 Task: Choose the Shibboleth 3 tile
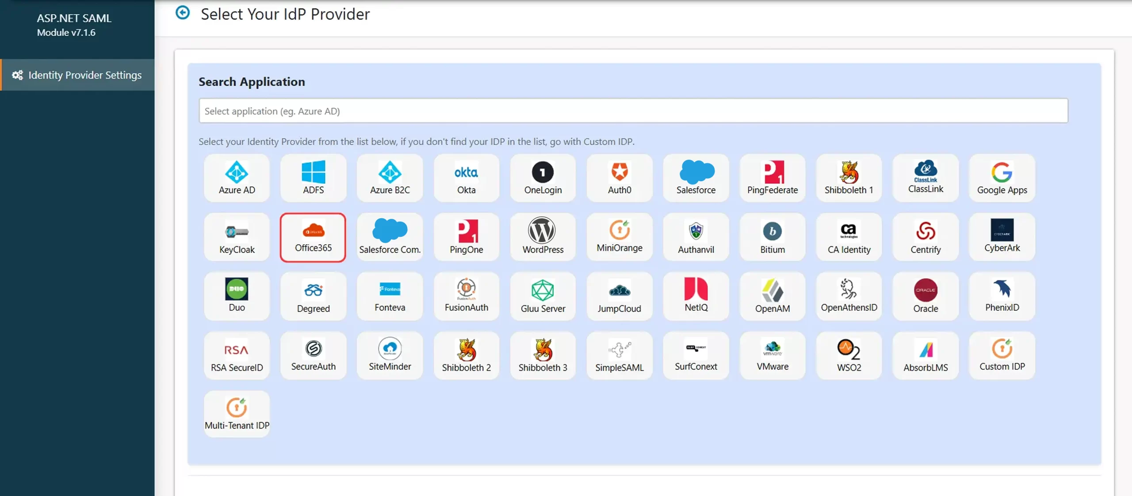pyautogui.click(x=543, y=356)
